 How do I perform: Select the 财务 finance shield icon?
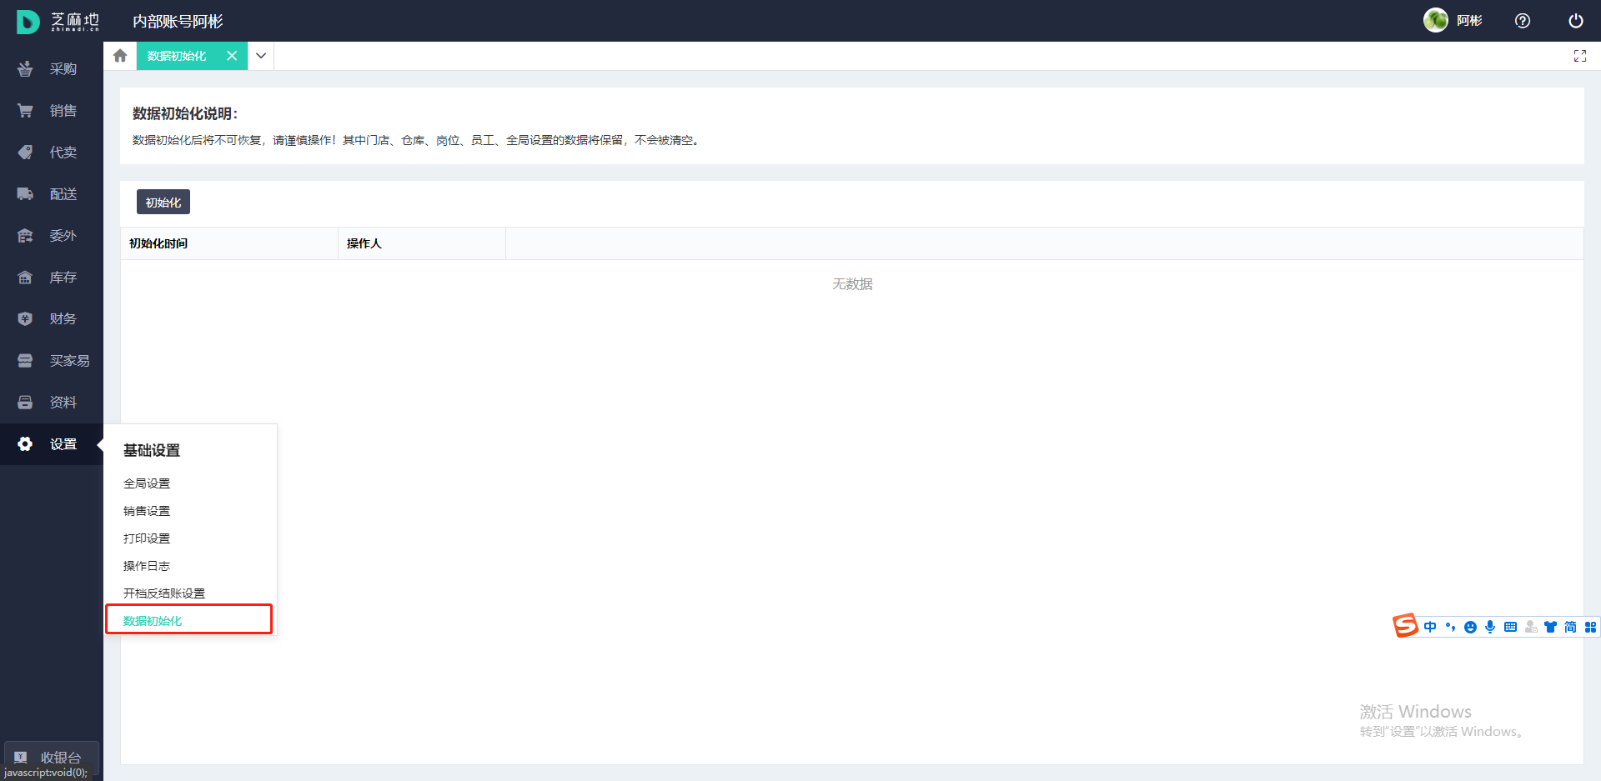coord(25,319)
